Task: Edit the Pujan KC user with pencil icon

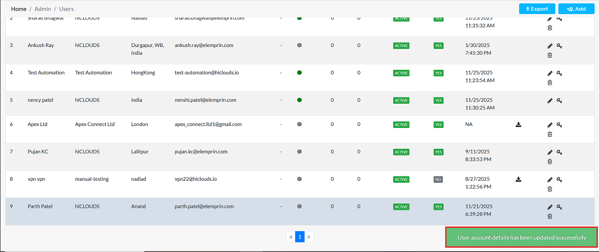Action: point(550,152)
